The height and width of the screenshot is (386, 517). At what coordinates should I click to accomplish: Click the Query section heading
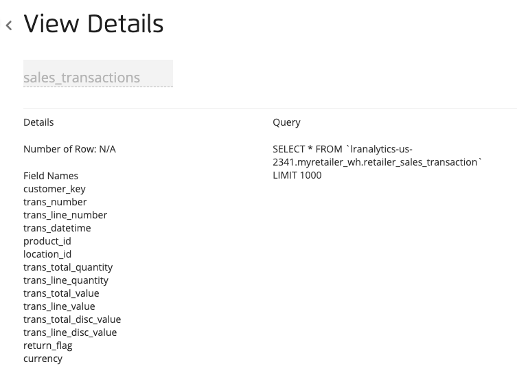coord(286,122)
